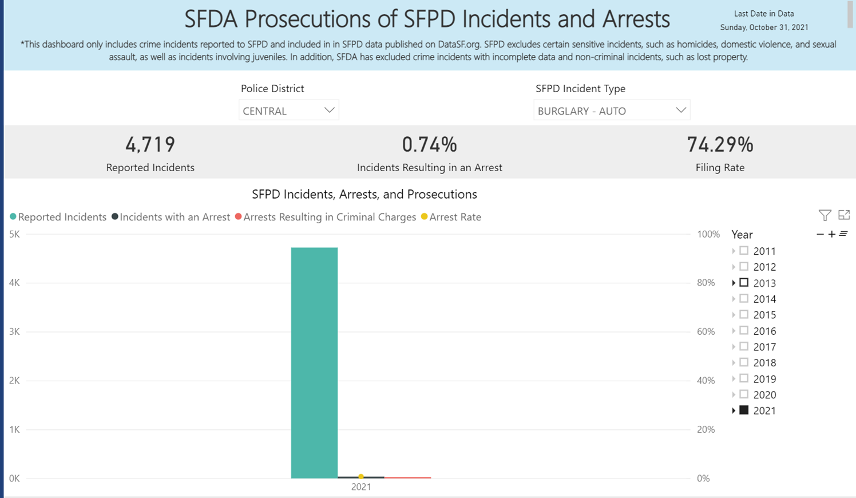Check the 2018 year checkbox
Screen dimensions: 856x498
tap(744, 362)
